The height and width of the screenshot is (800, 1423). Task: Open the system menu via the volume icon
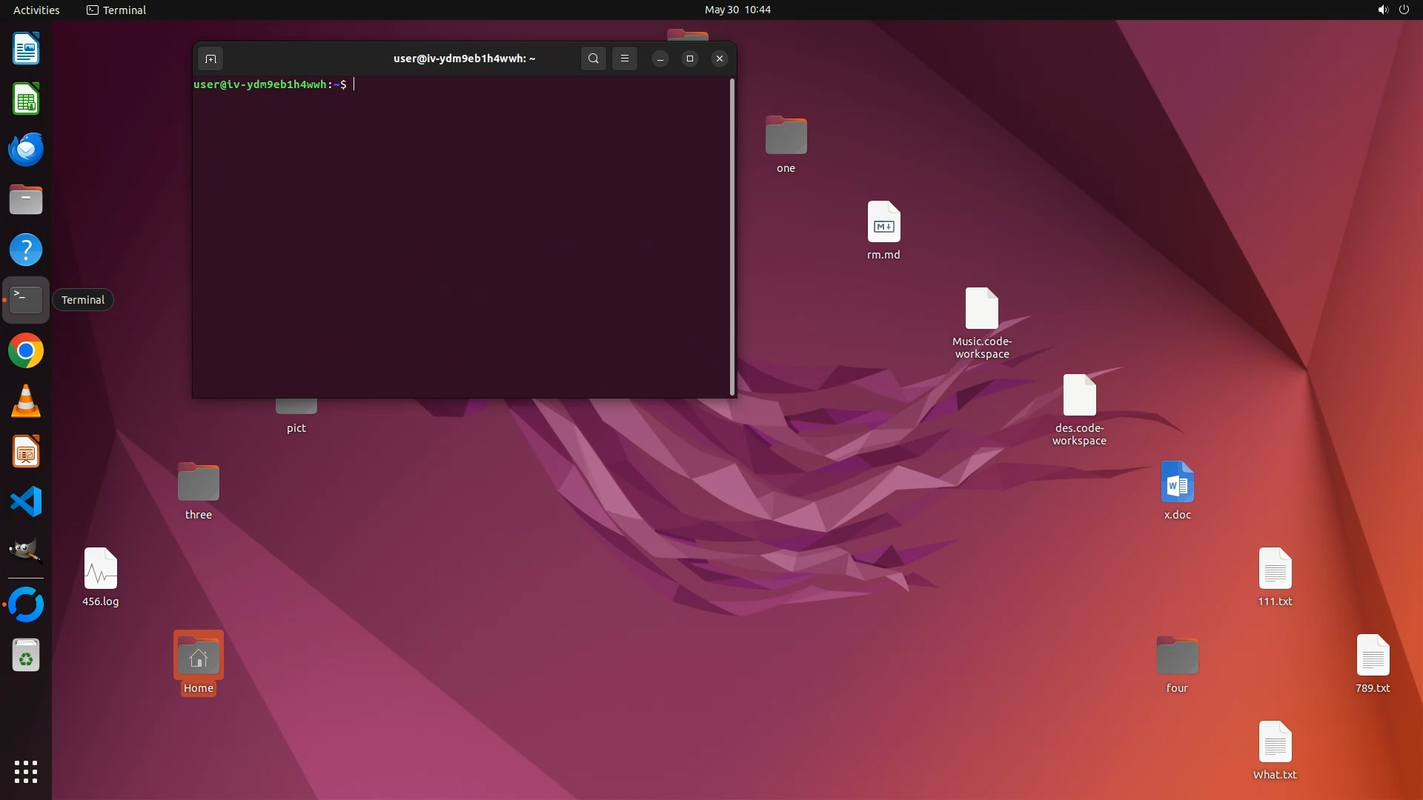tap(1382, 10)
